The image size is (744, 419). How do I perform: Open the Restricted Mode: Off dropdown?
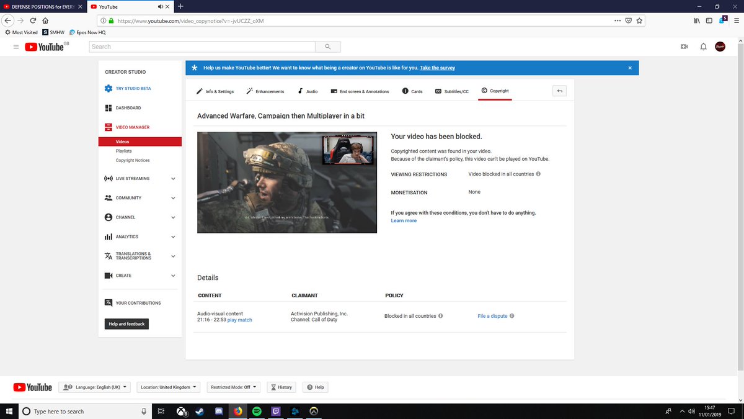[234, 387]
